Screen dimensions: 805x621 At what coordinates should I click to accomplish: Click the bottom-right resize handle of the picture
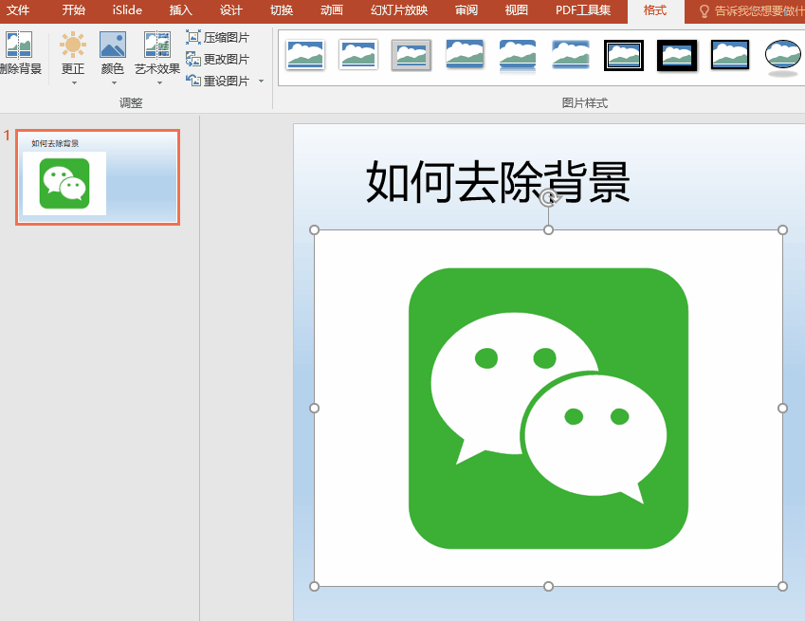pos(782,586)
